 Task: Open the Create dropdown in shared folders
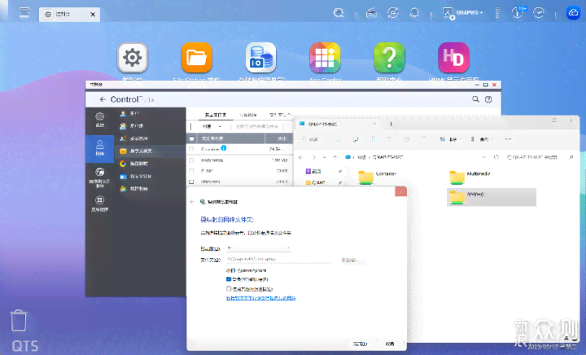point(211,126)
